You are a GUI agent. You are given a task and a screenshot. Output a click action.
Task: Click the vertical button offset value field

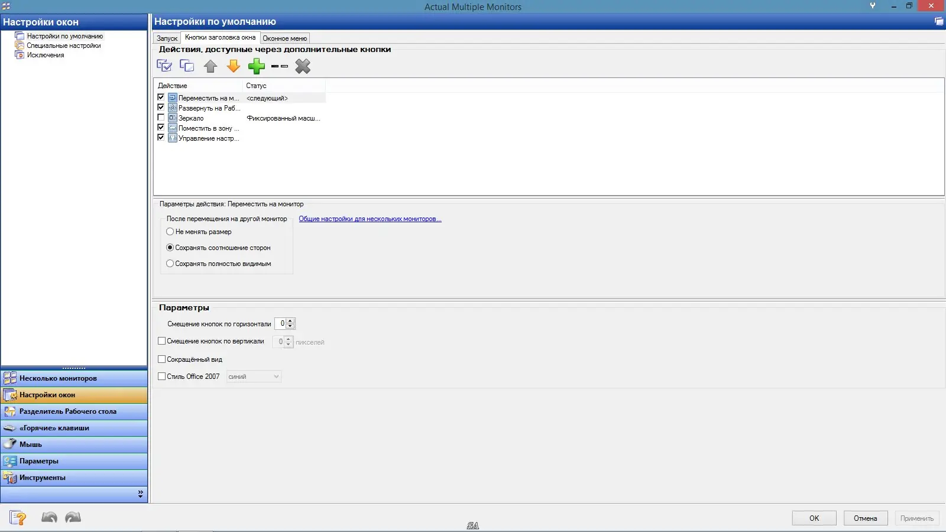pyautogui.click(x=278, y=342)
